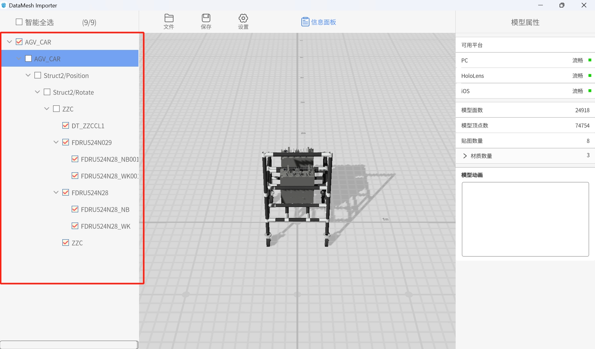Check the Struct2/Position checkbox
595x349 pixels.
[38, 75]
